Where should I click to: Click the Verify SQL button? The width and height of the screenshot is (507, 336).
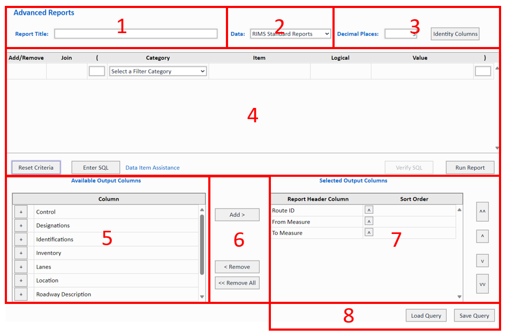(409, 168)
